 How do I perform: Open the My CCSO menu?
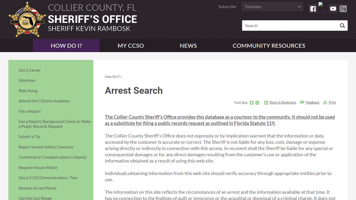(x=131, y=46)
